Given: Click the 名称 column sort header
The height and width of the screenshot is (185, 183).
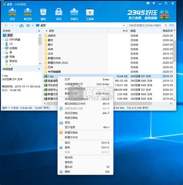Looking at the screenshot, I should pyautogui.click(x=76, y=31).
